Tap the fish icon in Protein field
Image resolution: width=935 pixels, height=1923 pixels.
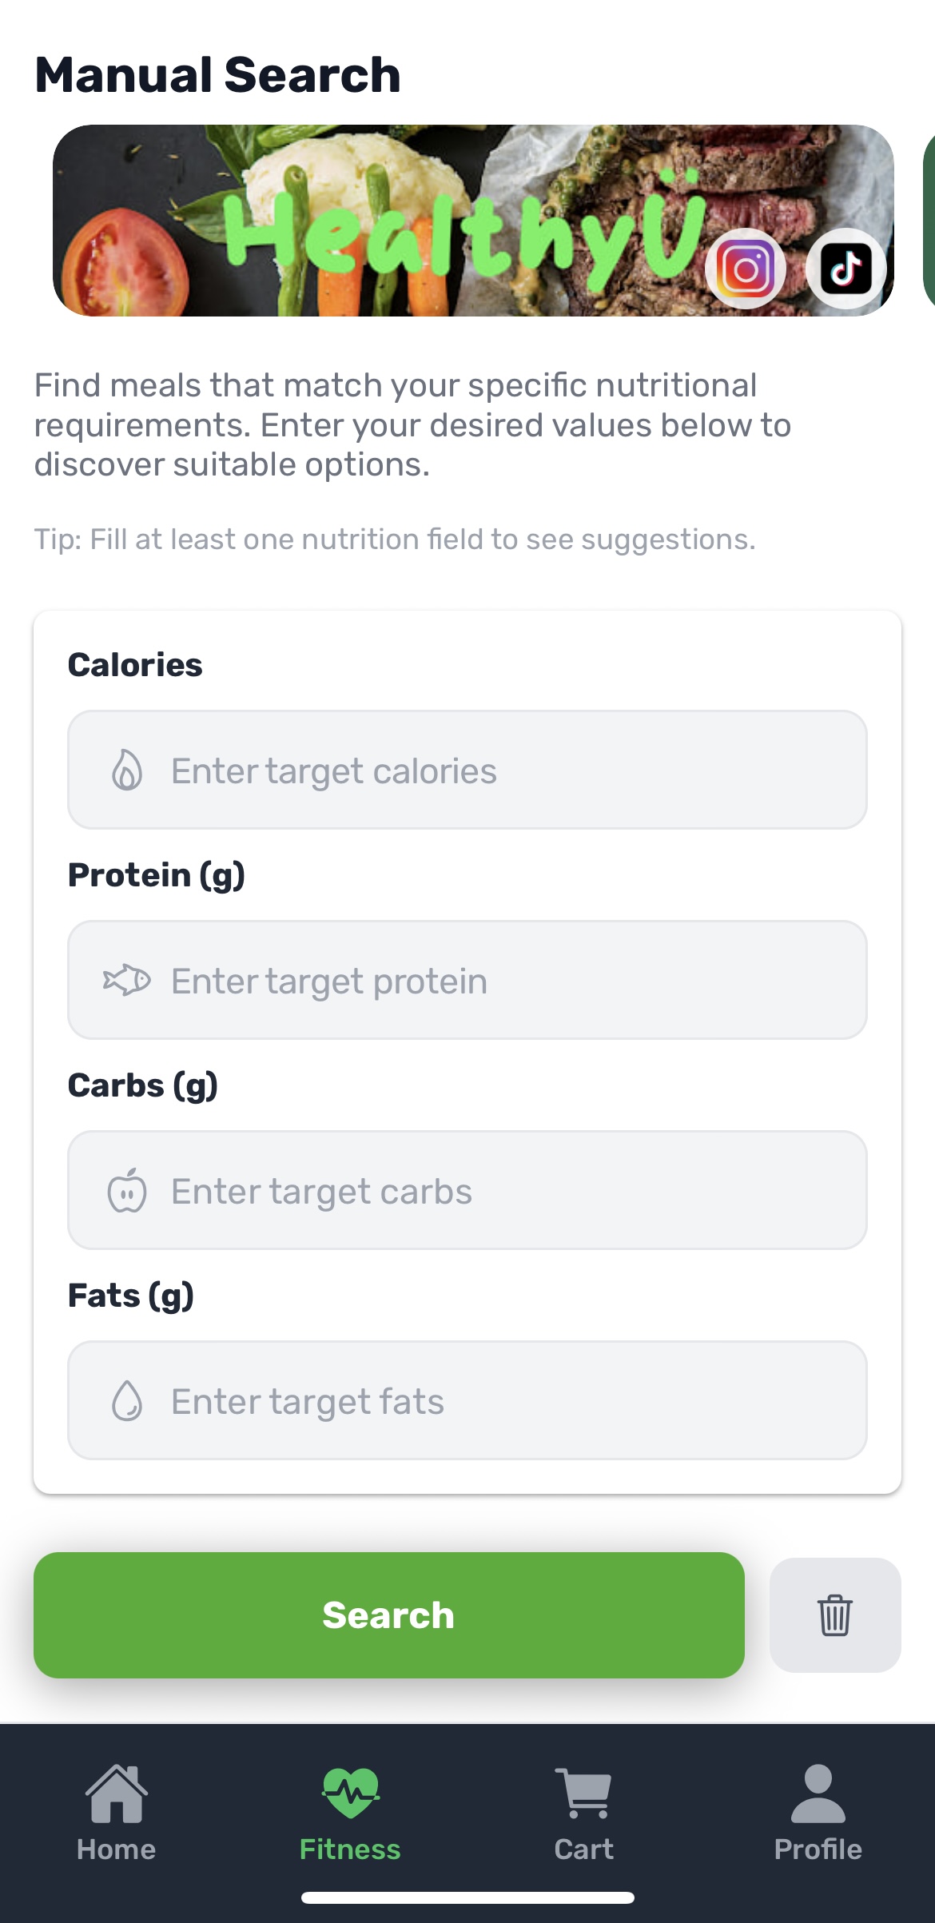click(x=127, y=981)
